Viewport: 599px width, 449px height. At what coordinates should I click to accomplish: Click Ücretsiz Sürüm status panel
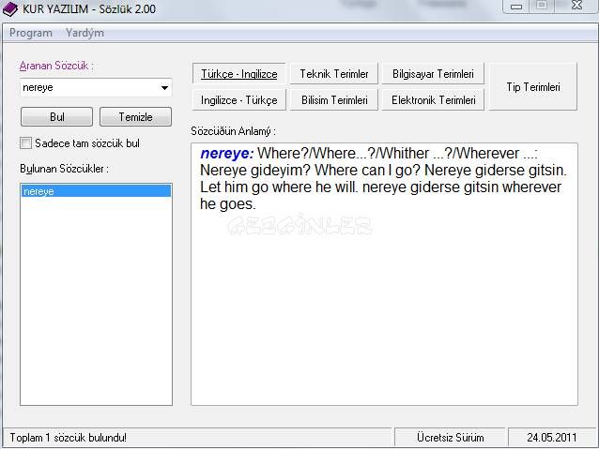click(451, 437)
